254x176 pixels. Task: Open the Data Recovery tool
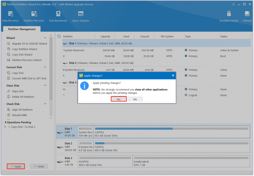10,17
